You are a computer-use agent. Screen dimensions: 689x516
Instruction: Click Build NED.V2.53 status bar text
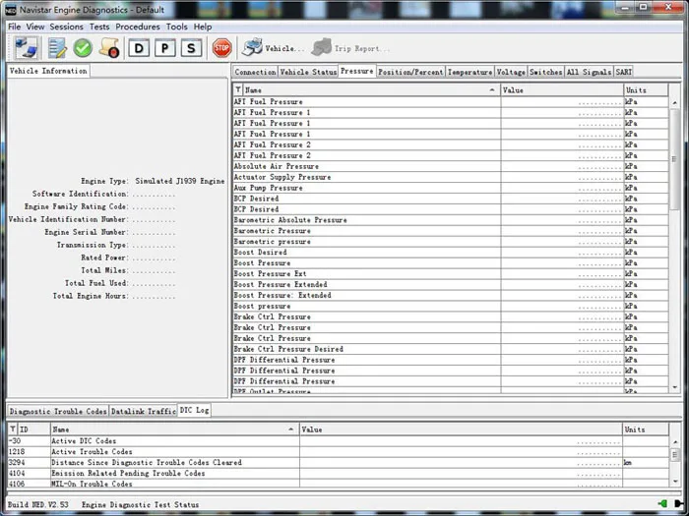click(37, 504)
